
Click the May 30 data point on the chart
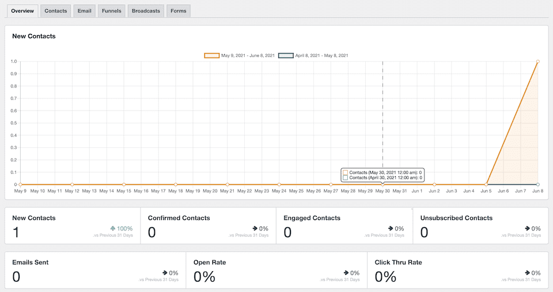382,184
